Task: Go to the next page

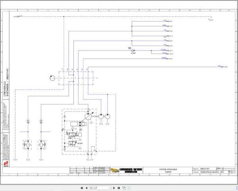Action: 114,188
